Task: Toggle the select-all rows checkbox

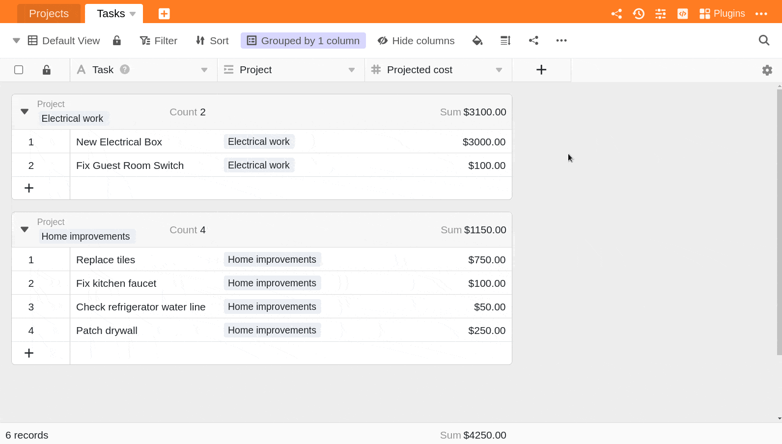Action: [x=19, y=70]
